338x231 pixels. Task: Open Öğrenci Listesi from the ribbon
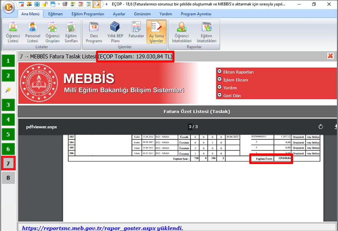click(13, 32)
